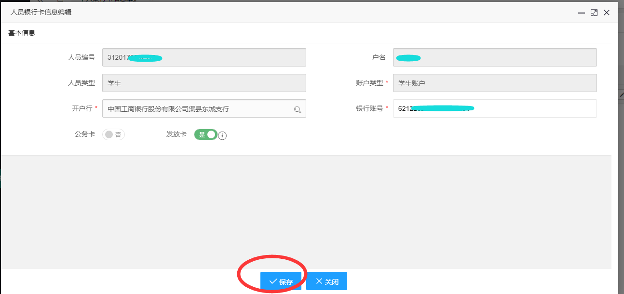Click the 银行账号 field label
The width and height of the screenshot is (624, 294).
[369, 108]
